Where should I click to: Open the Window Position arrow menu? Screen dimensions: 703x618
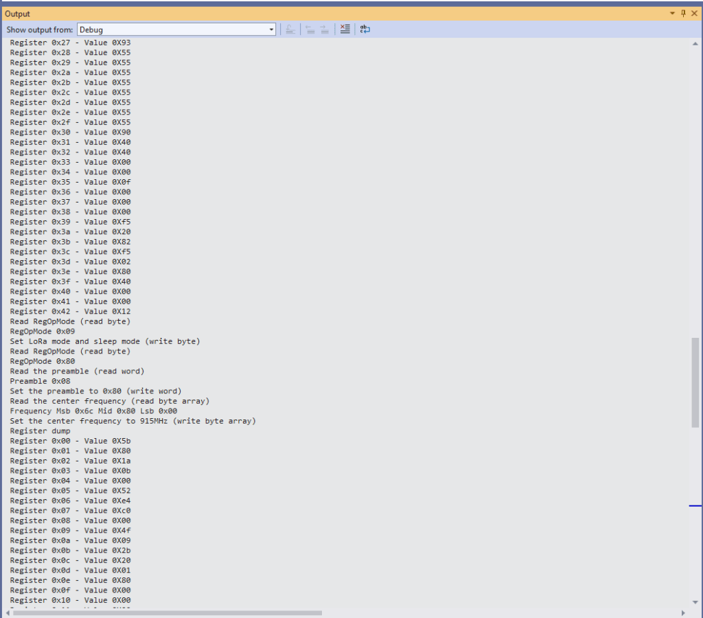coord(673,14)
